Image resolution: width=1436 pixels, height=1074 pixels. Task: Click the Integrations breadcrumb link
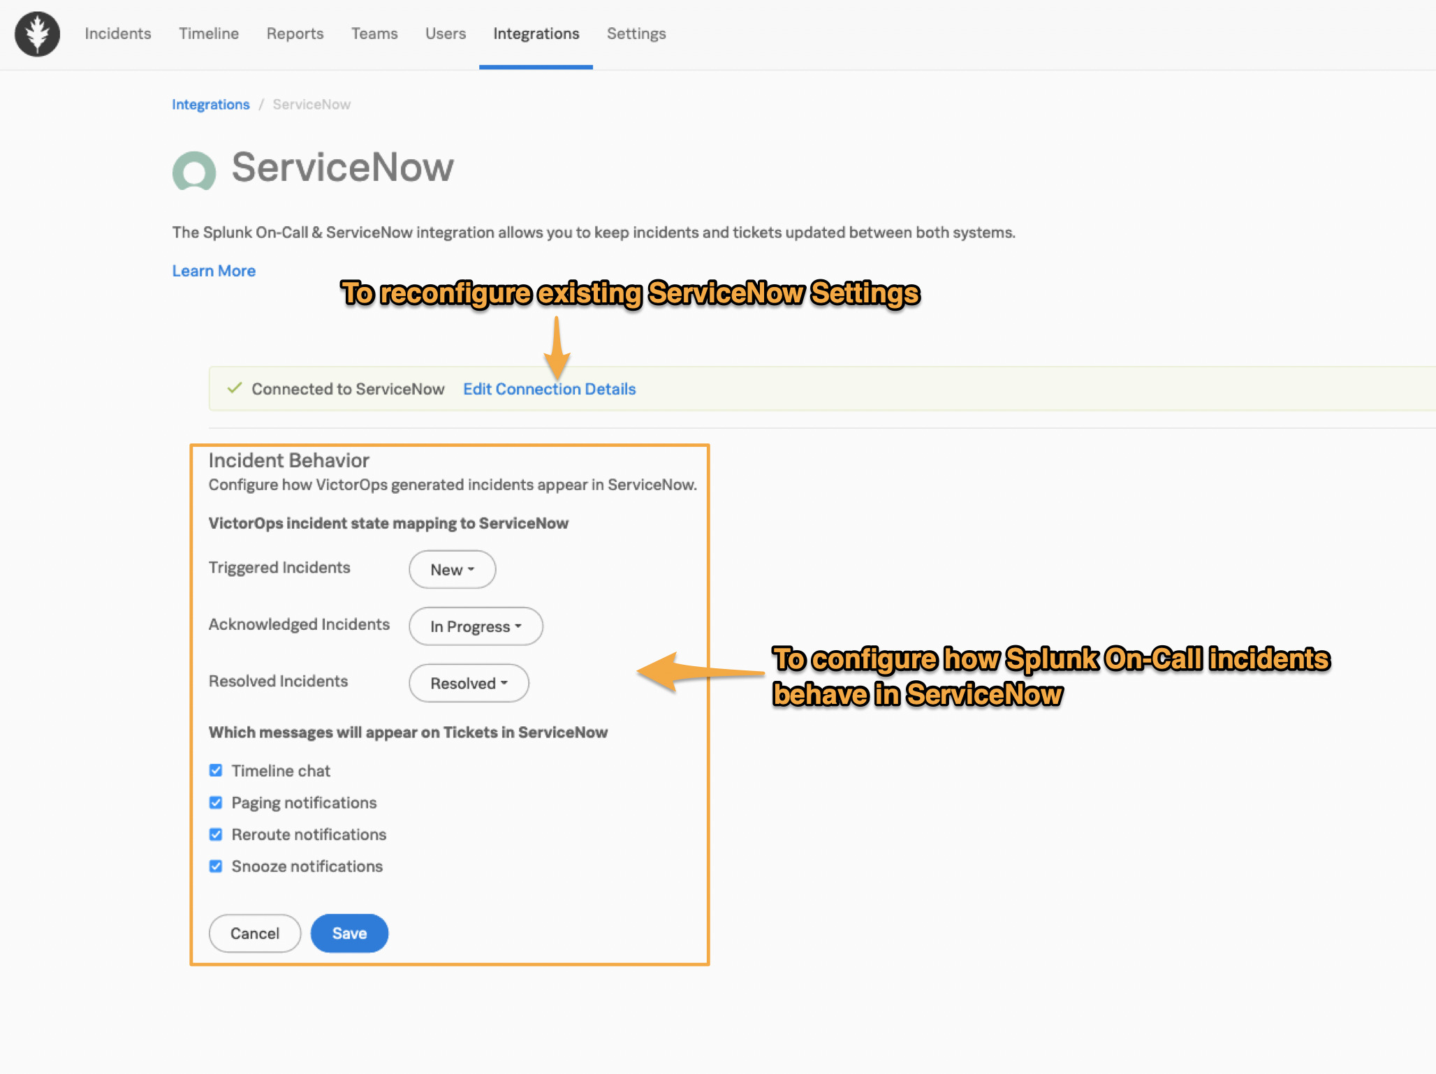tap(210, 104)
